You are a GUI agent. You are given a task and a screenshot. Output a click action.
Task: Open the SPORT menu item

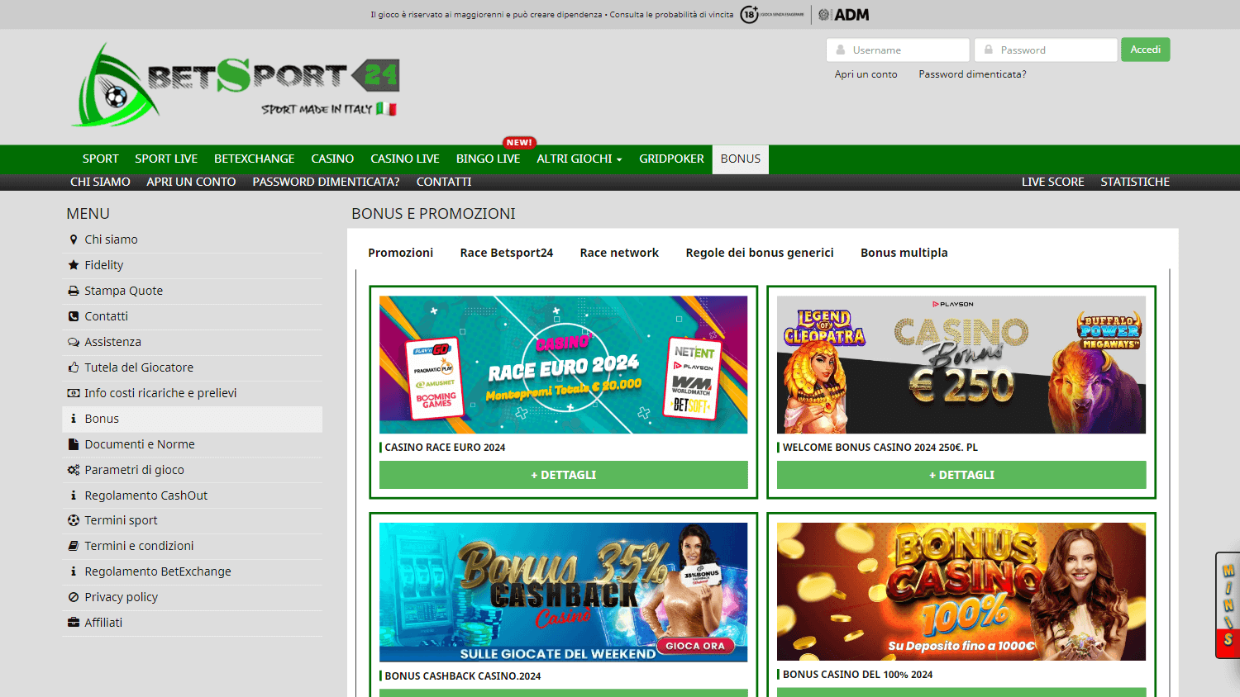pyautogui.click(x=100, y=159)
